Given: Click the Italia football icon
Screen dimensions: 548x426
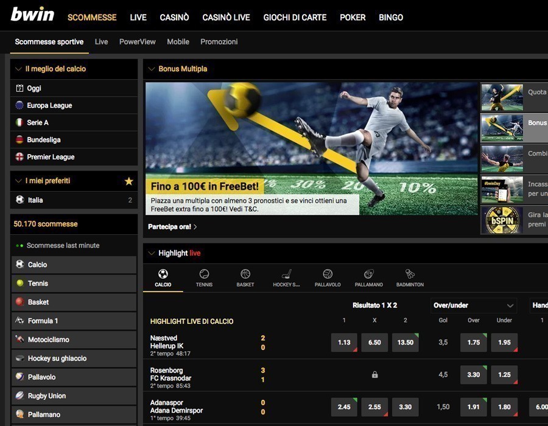Looking at the screenshot, I should click(20, 200).
